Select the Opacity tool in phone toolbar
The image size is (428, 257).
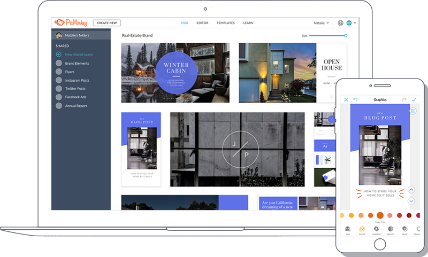tap(391, 229)
